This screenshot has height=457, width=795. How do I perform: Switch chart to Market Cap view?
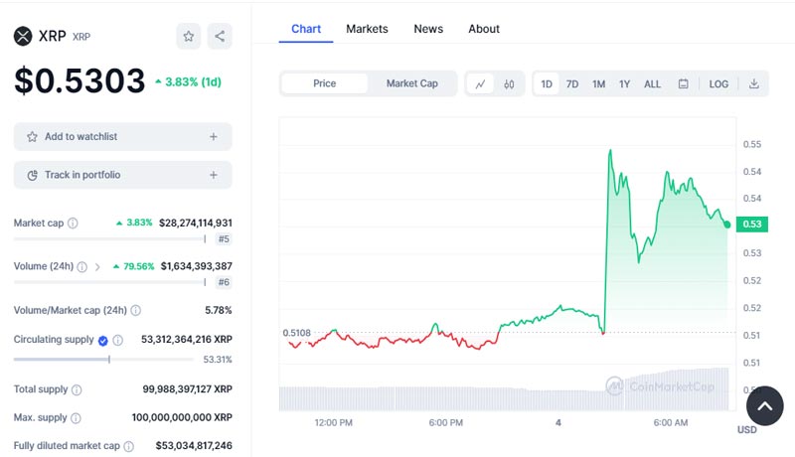(411, 83)
